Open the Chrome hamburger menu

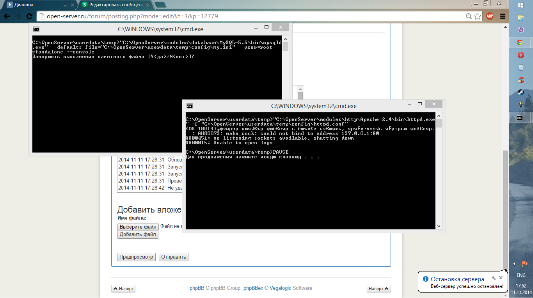click(503, 16)
